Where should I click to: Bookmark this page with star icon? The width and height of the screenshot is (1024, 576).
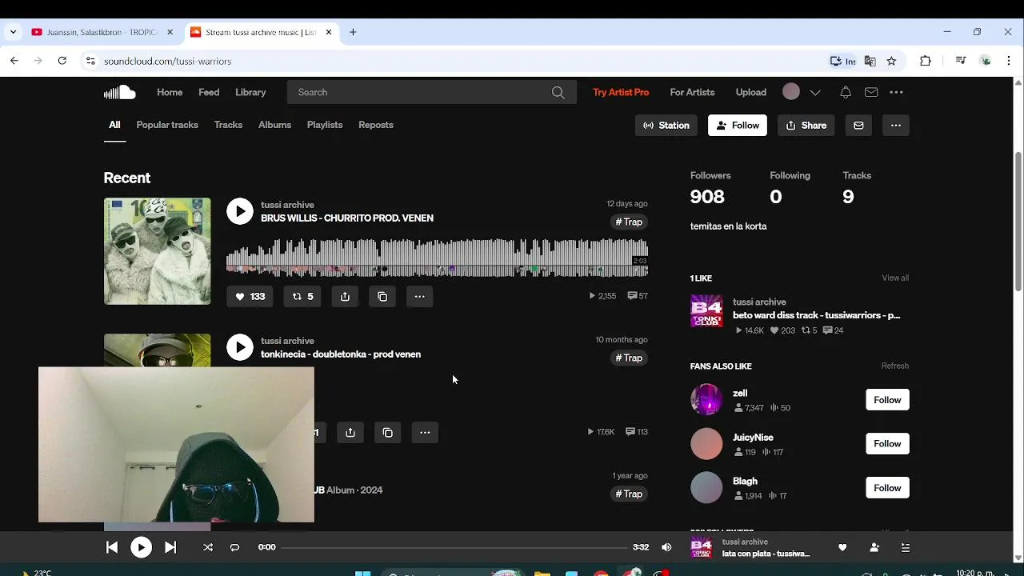891,61
